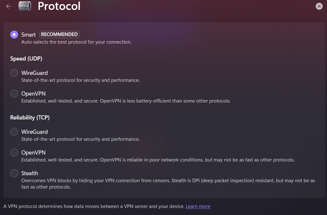327x215 pixels.
Task: Click the RECOMMENDED badge next to Smart
Action: tap(59, 34)
